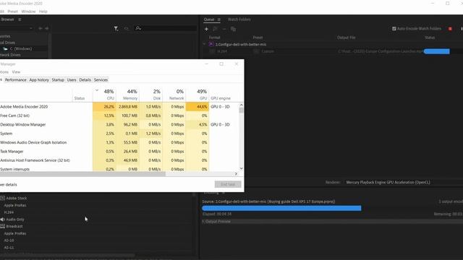Select Adobe Media Encoder 2020 process row

point(119,107)
